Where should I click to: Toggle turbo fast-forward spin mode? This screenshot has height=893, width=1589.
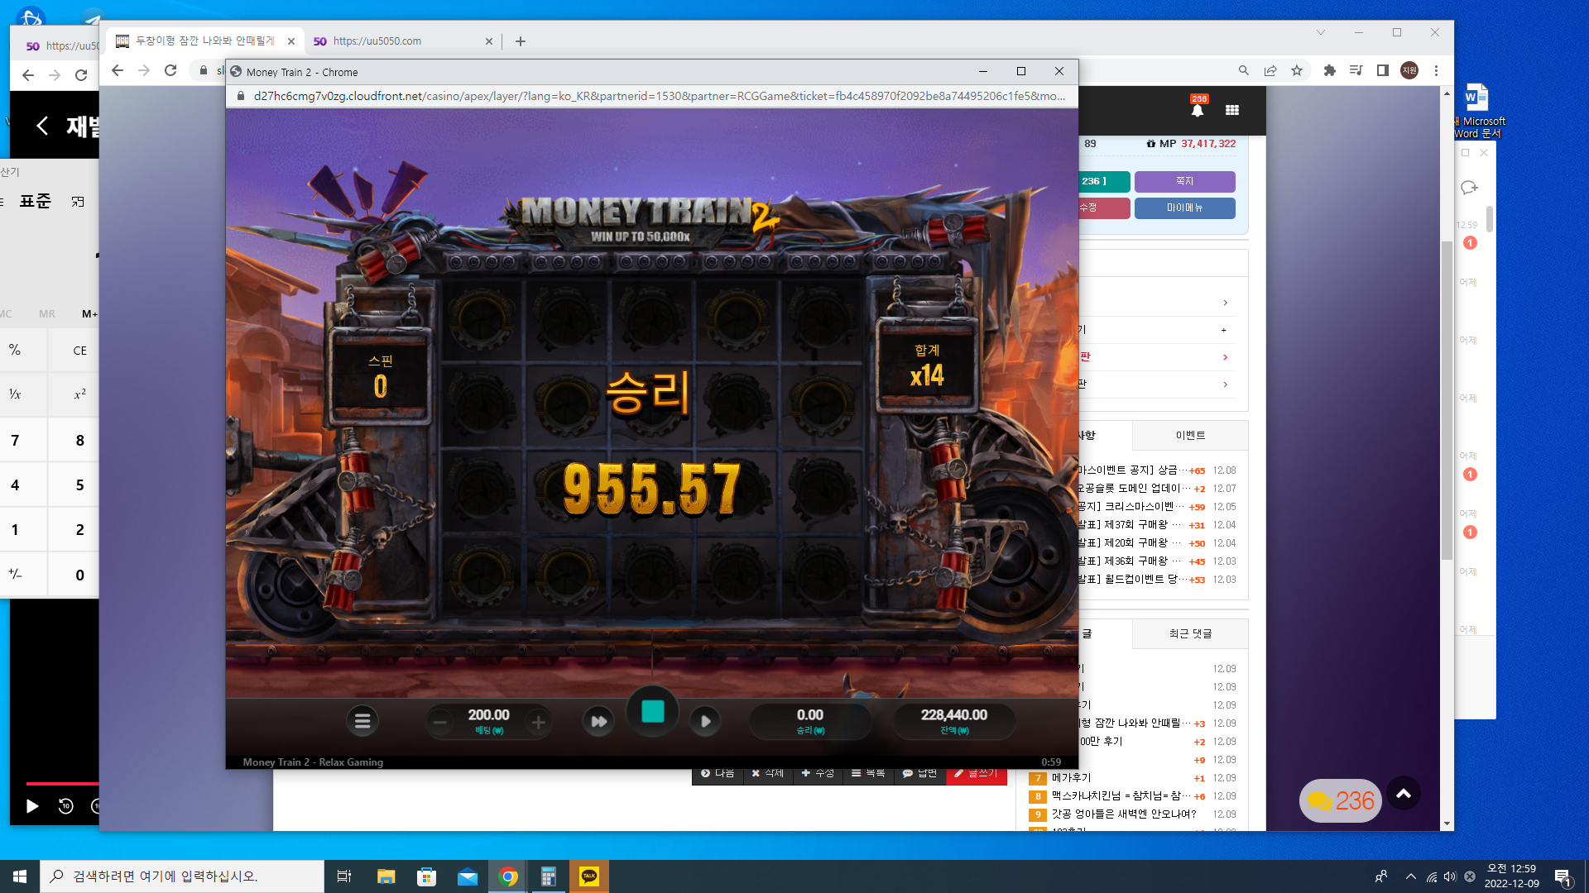(x=598, y=721)
